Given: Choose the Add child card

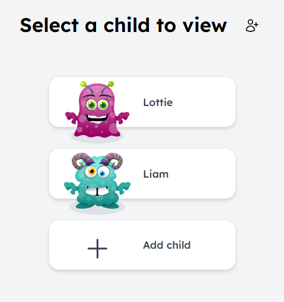Looking at the screenshot, I should pos(142,245).
